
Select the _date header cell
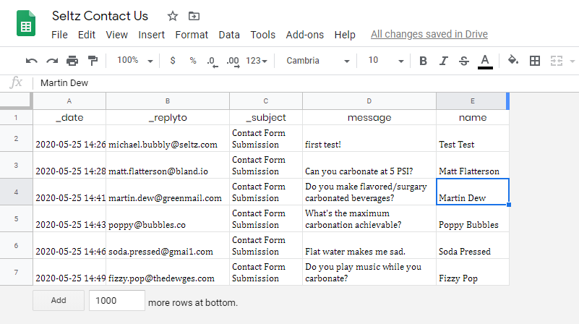coord(69,117)
